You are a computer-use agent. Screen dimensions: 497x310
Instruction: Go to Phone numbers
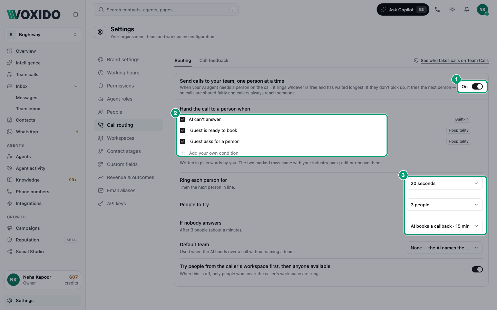(42, 192)
